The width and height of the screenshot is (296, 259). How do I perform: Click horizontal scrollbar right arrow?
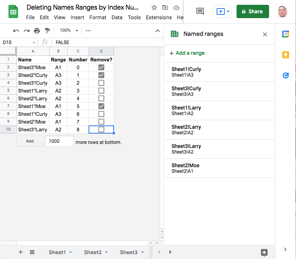click(x=157, y=243)
